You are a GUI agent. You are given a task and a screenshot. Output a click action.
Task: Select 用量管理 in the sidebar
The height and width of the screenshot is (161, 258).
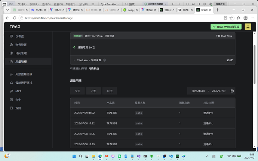28,62
